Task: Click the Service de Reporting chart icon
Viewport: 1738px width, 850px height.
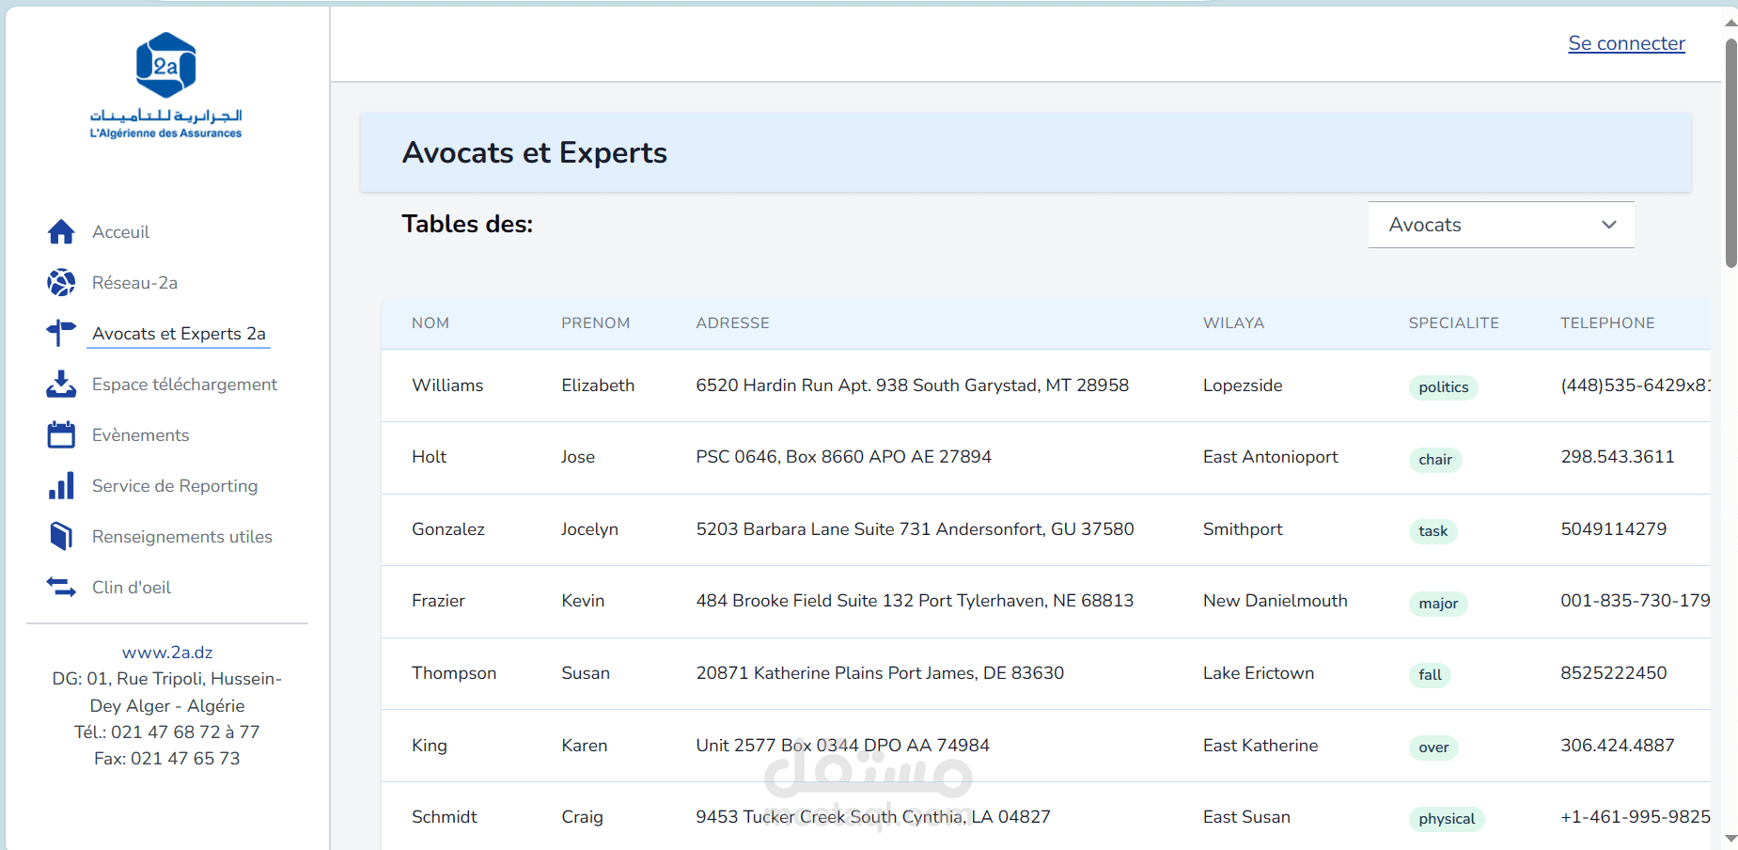Action: tap(61, 486)
